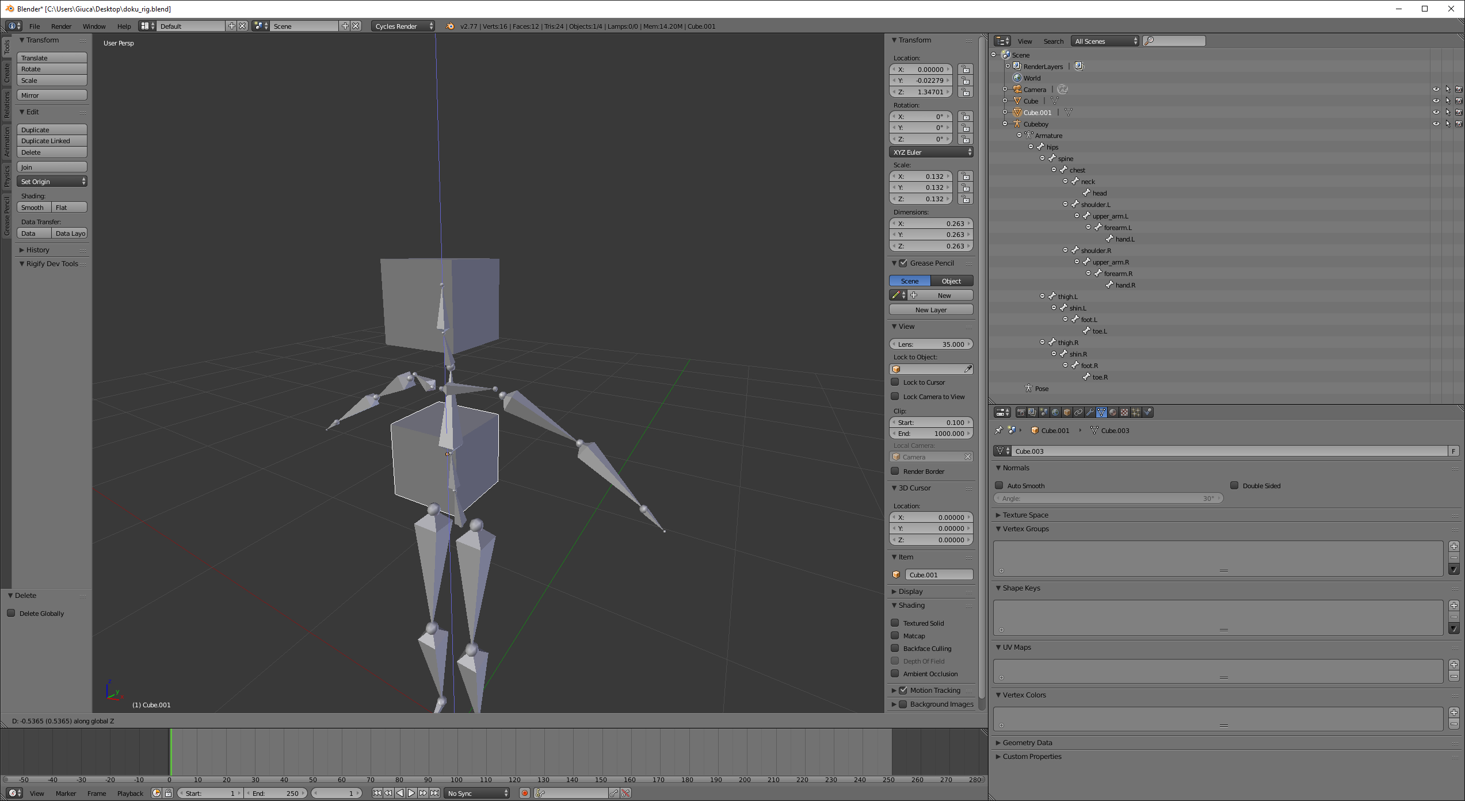Open the Modifiers wrench tab in Properties
1465x801 pixels.
pos(1090,412)
